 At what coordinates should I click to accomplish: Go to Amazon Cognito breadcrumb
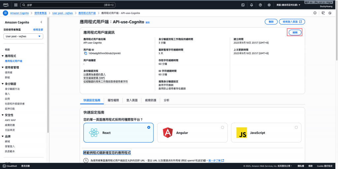(x=19, y=13)
